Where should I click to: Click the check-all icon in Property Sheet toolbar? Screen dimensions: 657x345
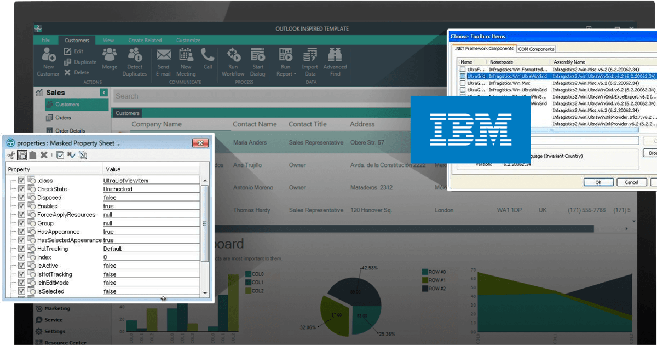[x=60, y=156]
